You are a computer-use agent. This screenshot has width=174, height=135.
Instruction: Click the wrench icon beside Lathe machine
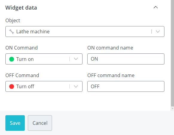(x=12, y=31)
